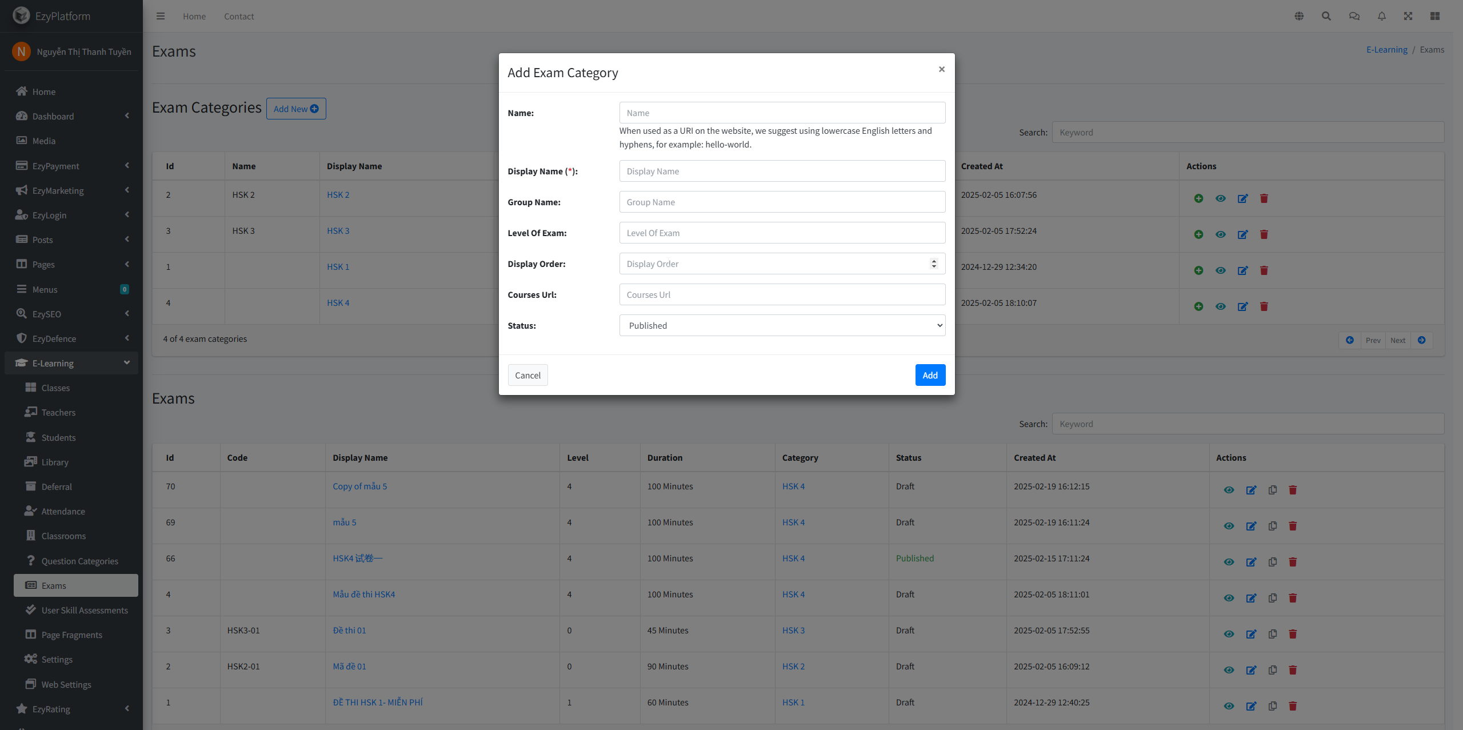Screen dimensions: 1463x730
Task: Open the notifications bell icon
Action: coord(1381,16)
